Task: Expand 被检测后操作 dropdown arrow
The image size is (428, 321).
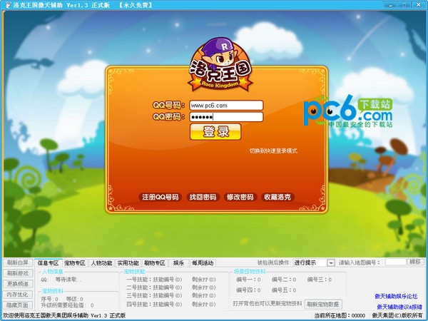Action: tap(330, 263)
